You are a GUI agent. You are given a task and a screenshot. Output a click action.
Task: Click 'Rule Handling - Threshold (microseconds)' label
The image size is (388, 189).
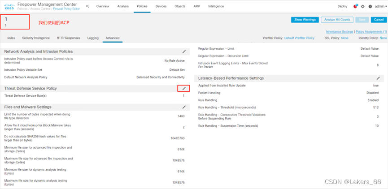point(227,107)
